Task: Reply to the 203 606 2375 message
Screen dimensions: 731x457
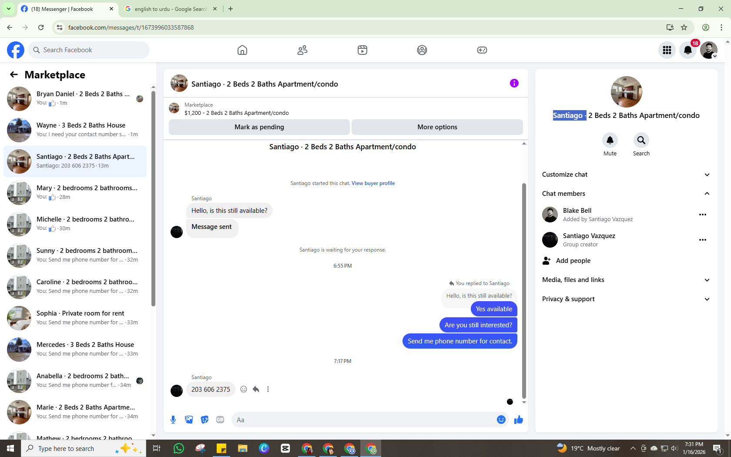Action: pyautogui.click(x=256, y=389)
